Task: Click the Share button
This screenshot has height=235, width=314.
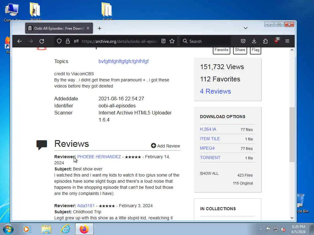Action: [240, 50]
